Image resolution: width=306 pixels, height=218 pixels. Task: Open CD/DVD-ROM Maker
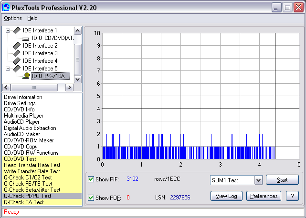point(29,140)
